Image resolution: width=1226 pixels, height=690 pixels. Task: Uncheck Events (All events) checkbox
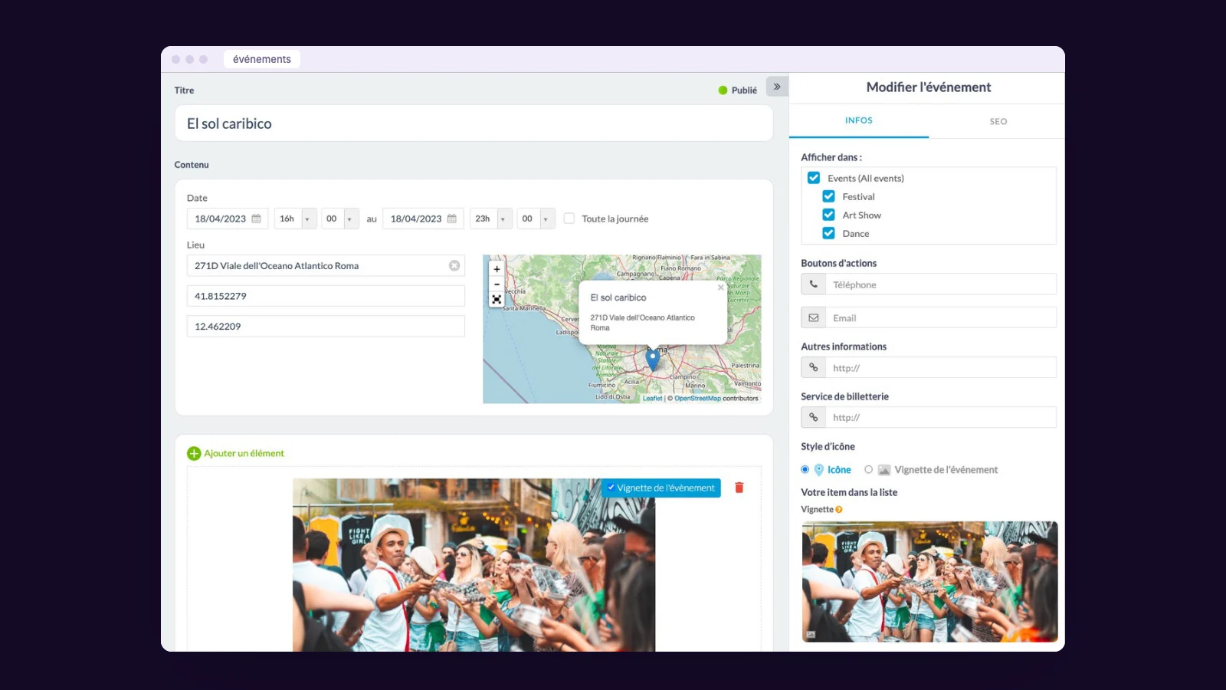coord(814,178)
